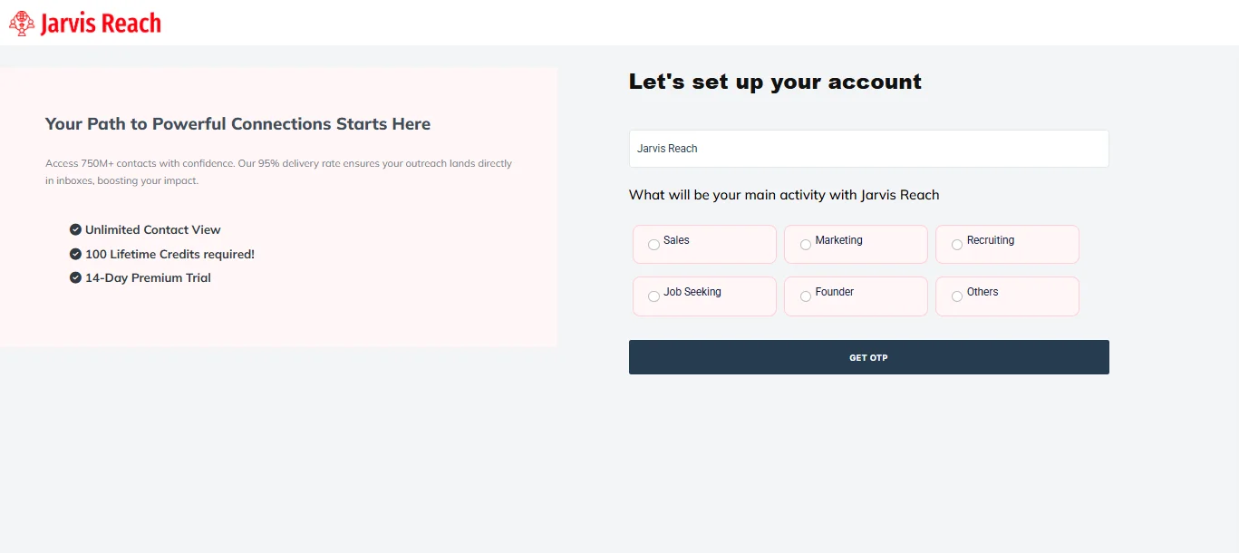Click the main activity question text
Viewport: 1239px width, 553px height.
783,194
